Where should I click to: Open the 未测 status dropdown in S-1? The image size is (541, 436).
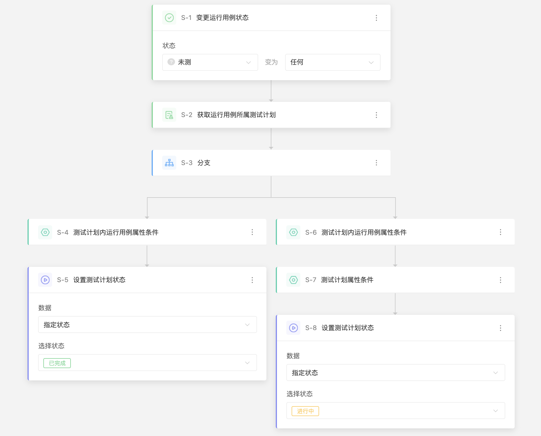210,62
